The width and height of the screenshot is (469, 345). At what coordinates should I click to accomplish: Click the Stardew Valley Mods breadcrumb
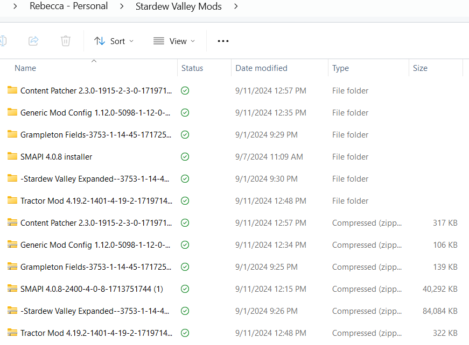point(178,7)
